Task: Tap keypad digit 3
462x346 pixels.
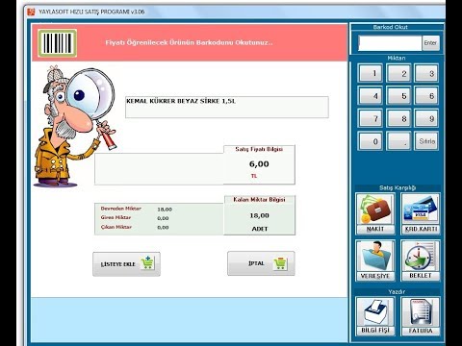Action: tap(426, 73)
